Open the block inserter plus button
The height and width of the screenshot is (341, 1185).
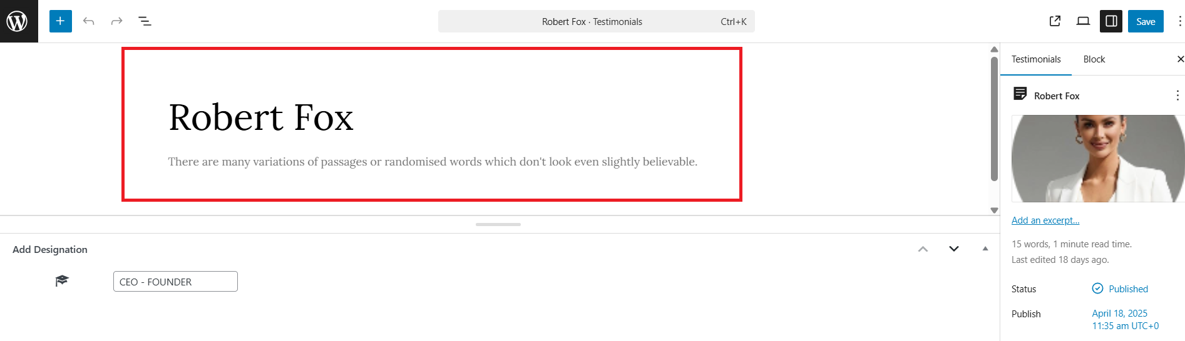click(61, 21)
